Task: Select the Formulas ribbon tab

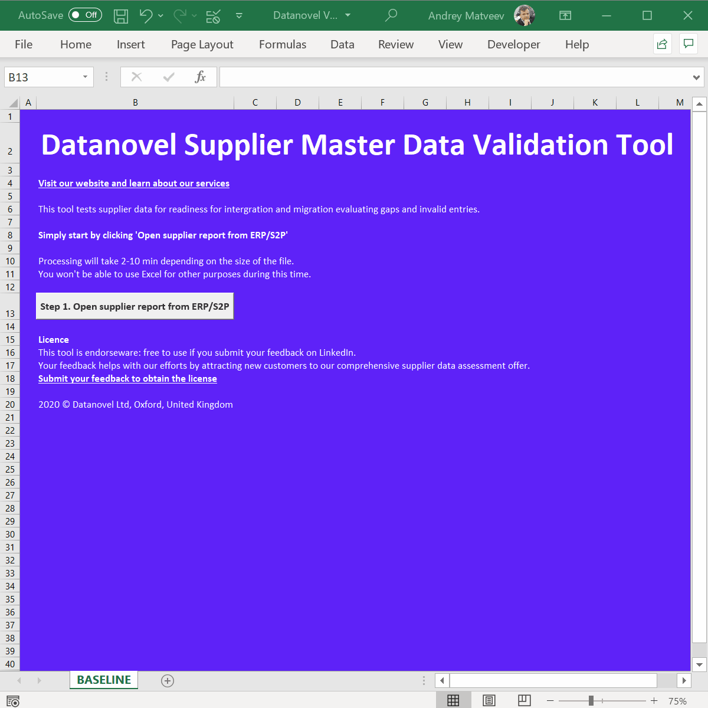Action: click(x=283, y=44)
